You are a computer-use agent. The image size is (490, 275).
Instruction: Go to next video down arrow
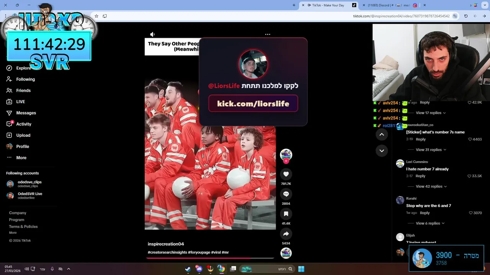point(382,151)
